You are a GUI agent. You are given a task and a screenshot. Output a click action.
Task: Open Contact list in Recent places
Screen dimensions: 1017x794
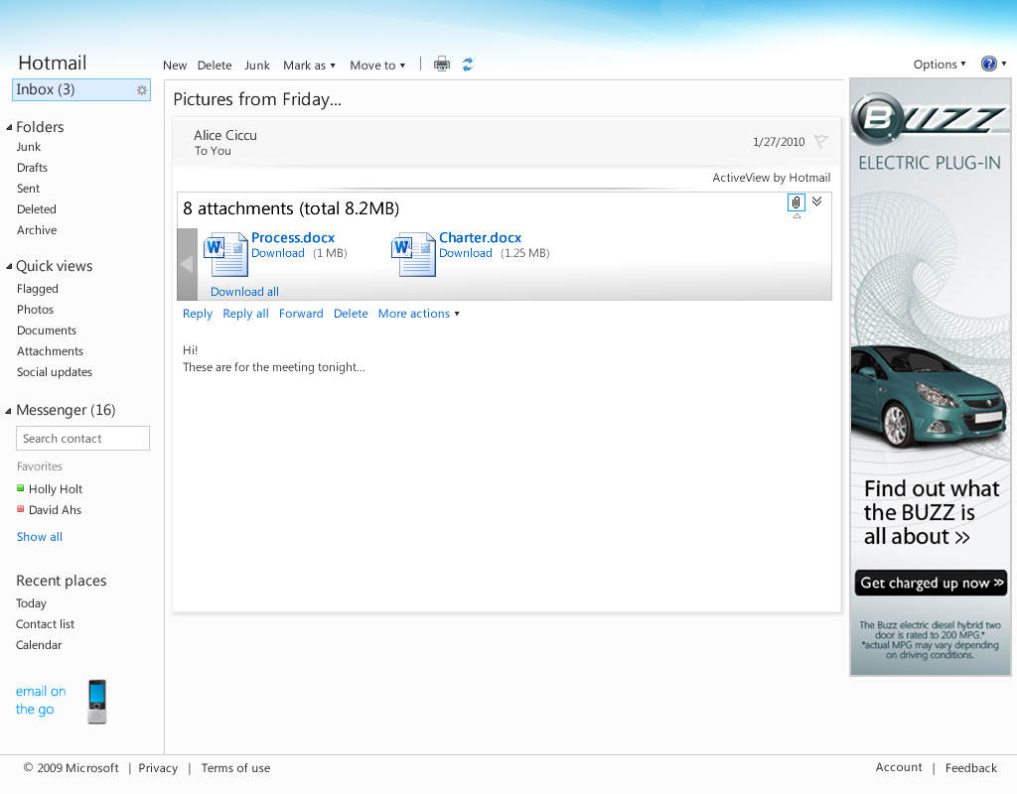pyautogui.click(x=45, y=624)
